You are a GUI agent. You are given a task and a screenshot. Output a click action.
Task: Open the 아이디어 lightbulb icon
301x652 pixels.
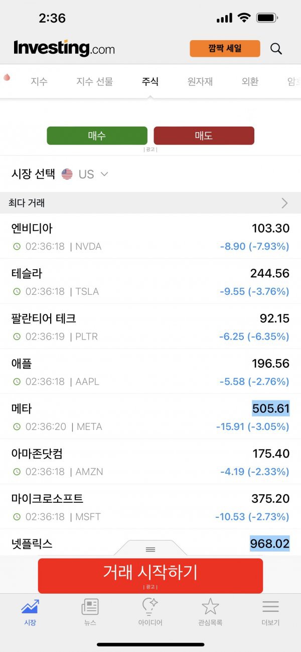[150, 607]
